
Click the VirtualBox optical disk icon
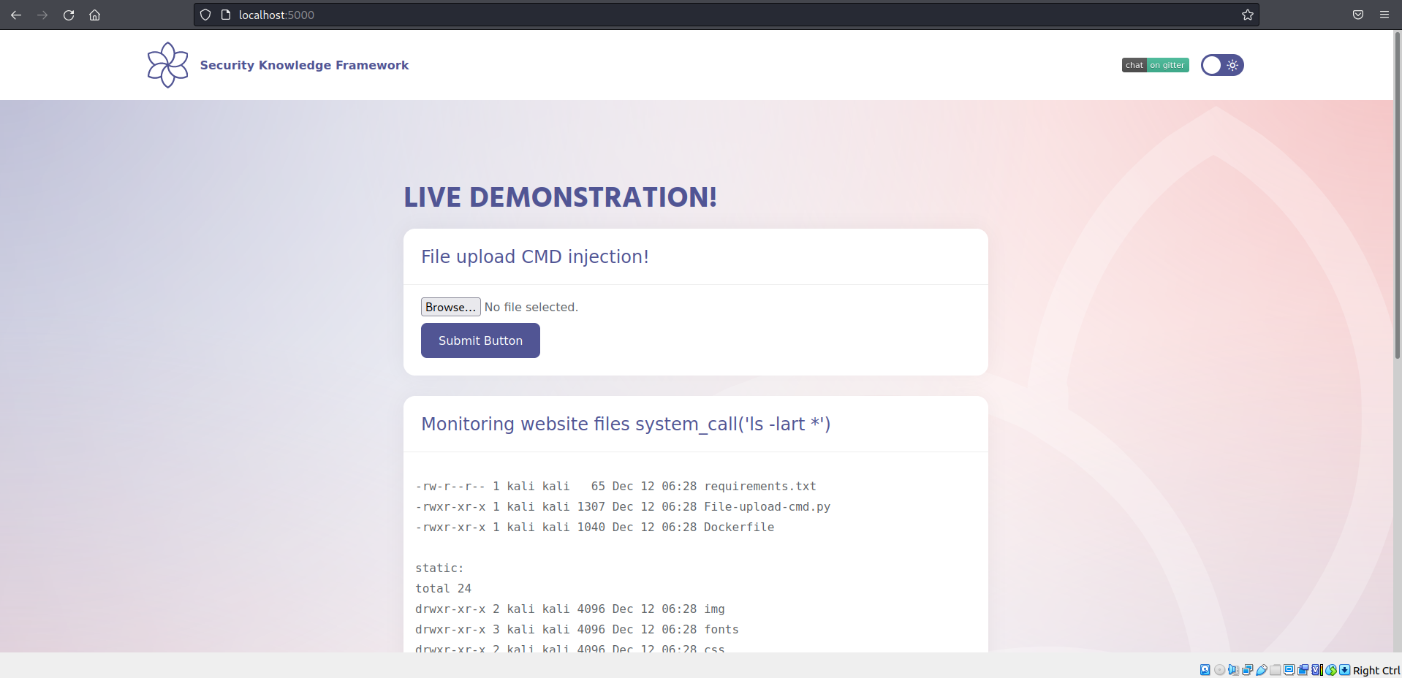[1219, 670]
